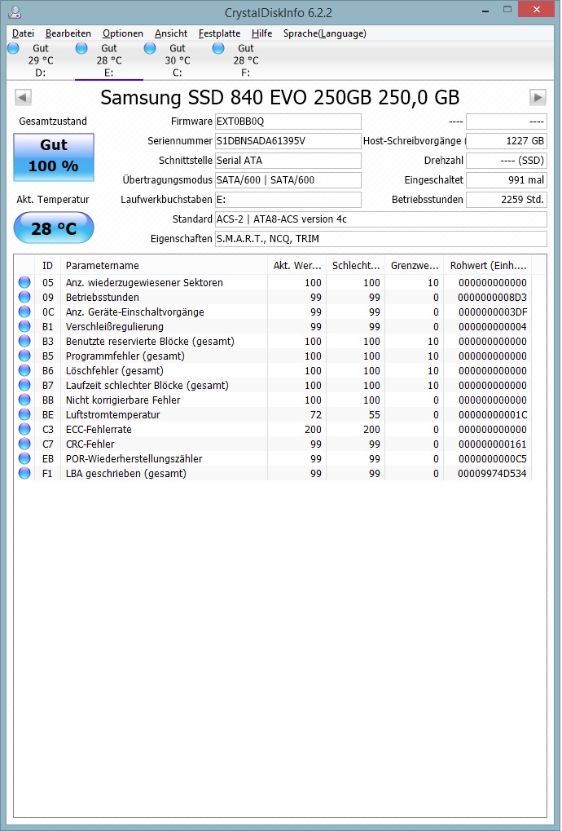This screenshot has width=562, height=831.
Task: Open the Hilfe menu
Action: click(x=261, y=33)
